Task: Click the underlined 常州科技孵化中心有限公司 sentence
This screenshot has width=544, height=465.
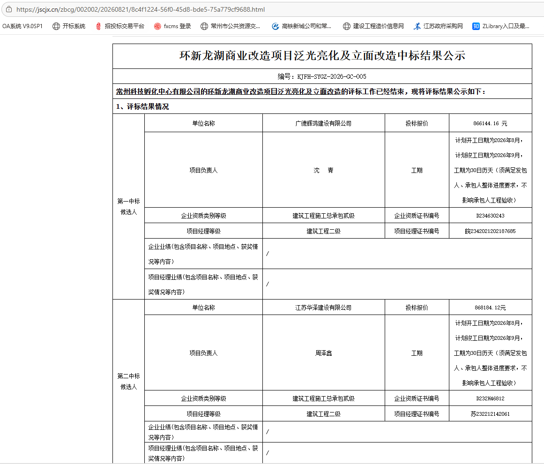Action: click(301, 91)
